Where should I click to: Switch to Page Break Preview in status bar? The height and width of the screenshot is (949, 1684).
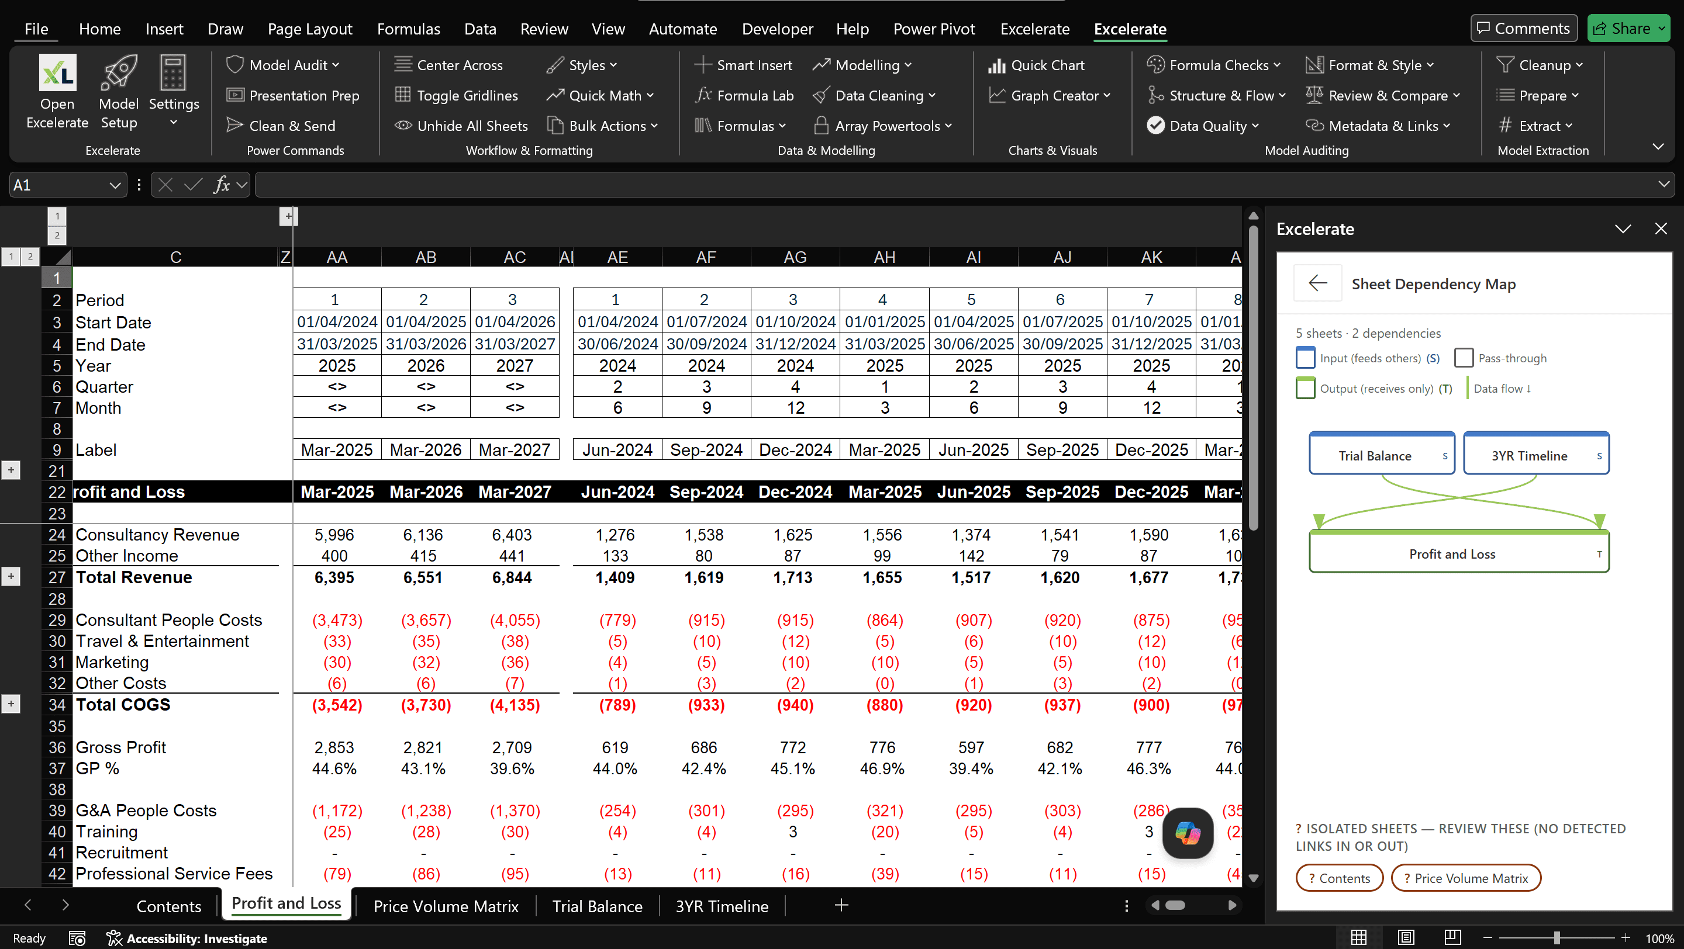point(1452,937)
